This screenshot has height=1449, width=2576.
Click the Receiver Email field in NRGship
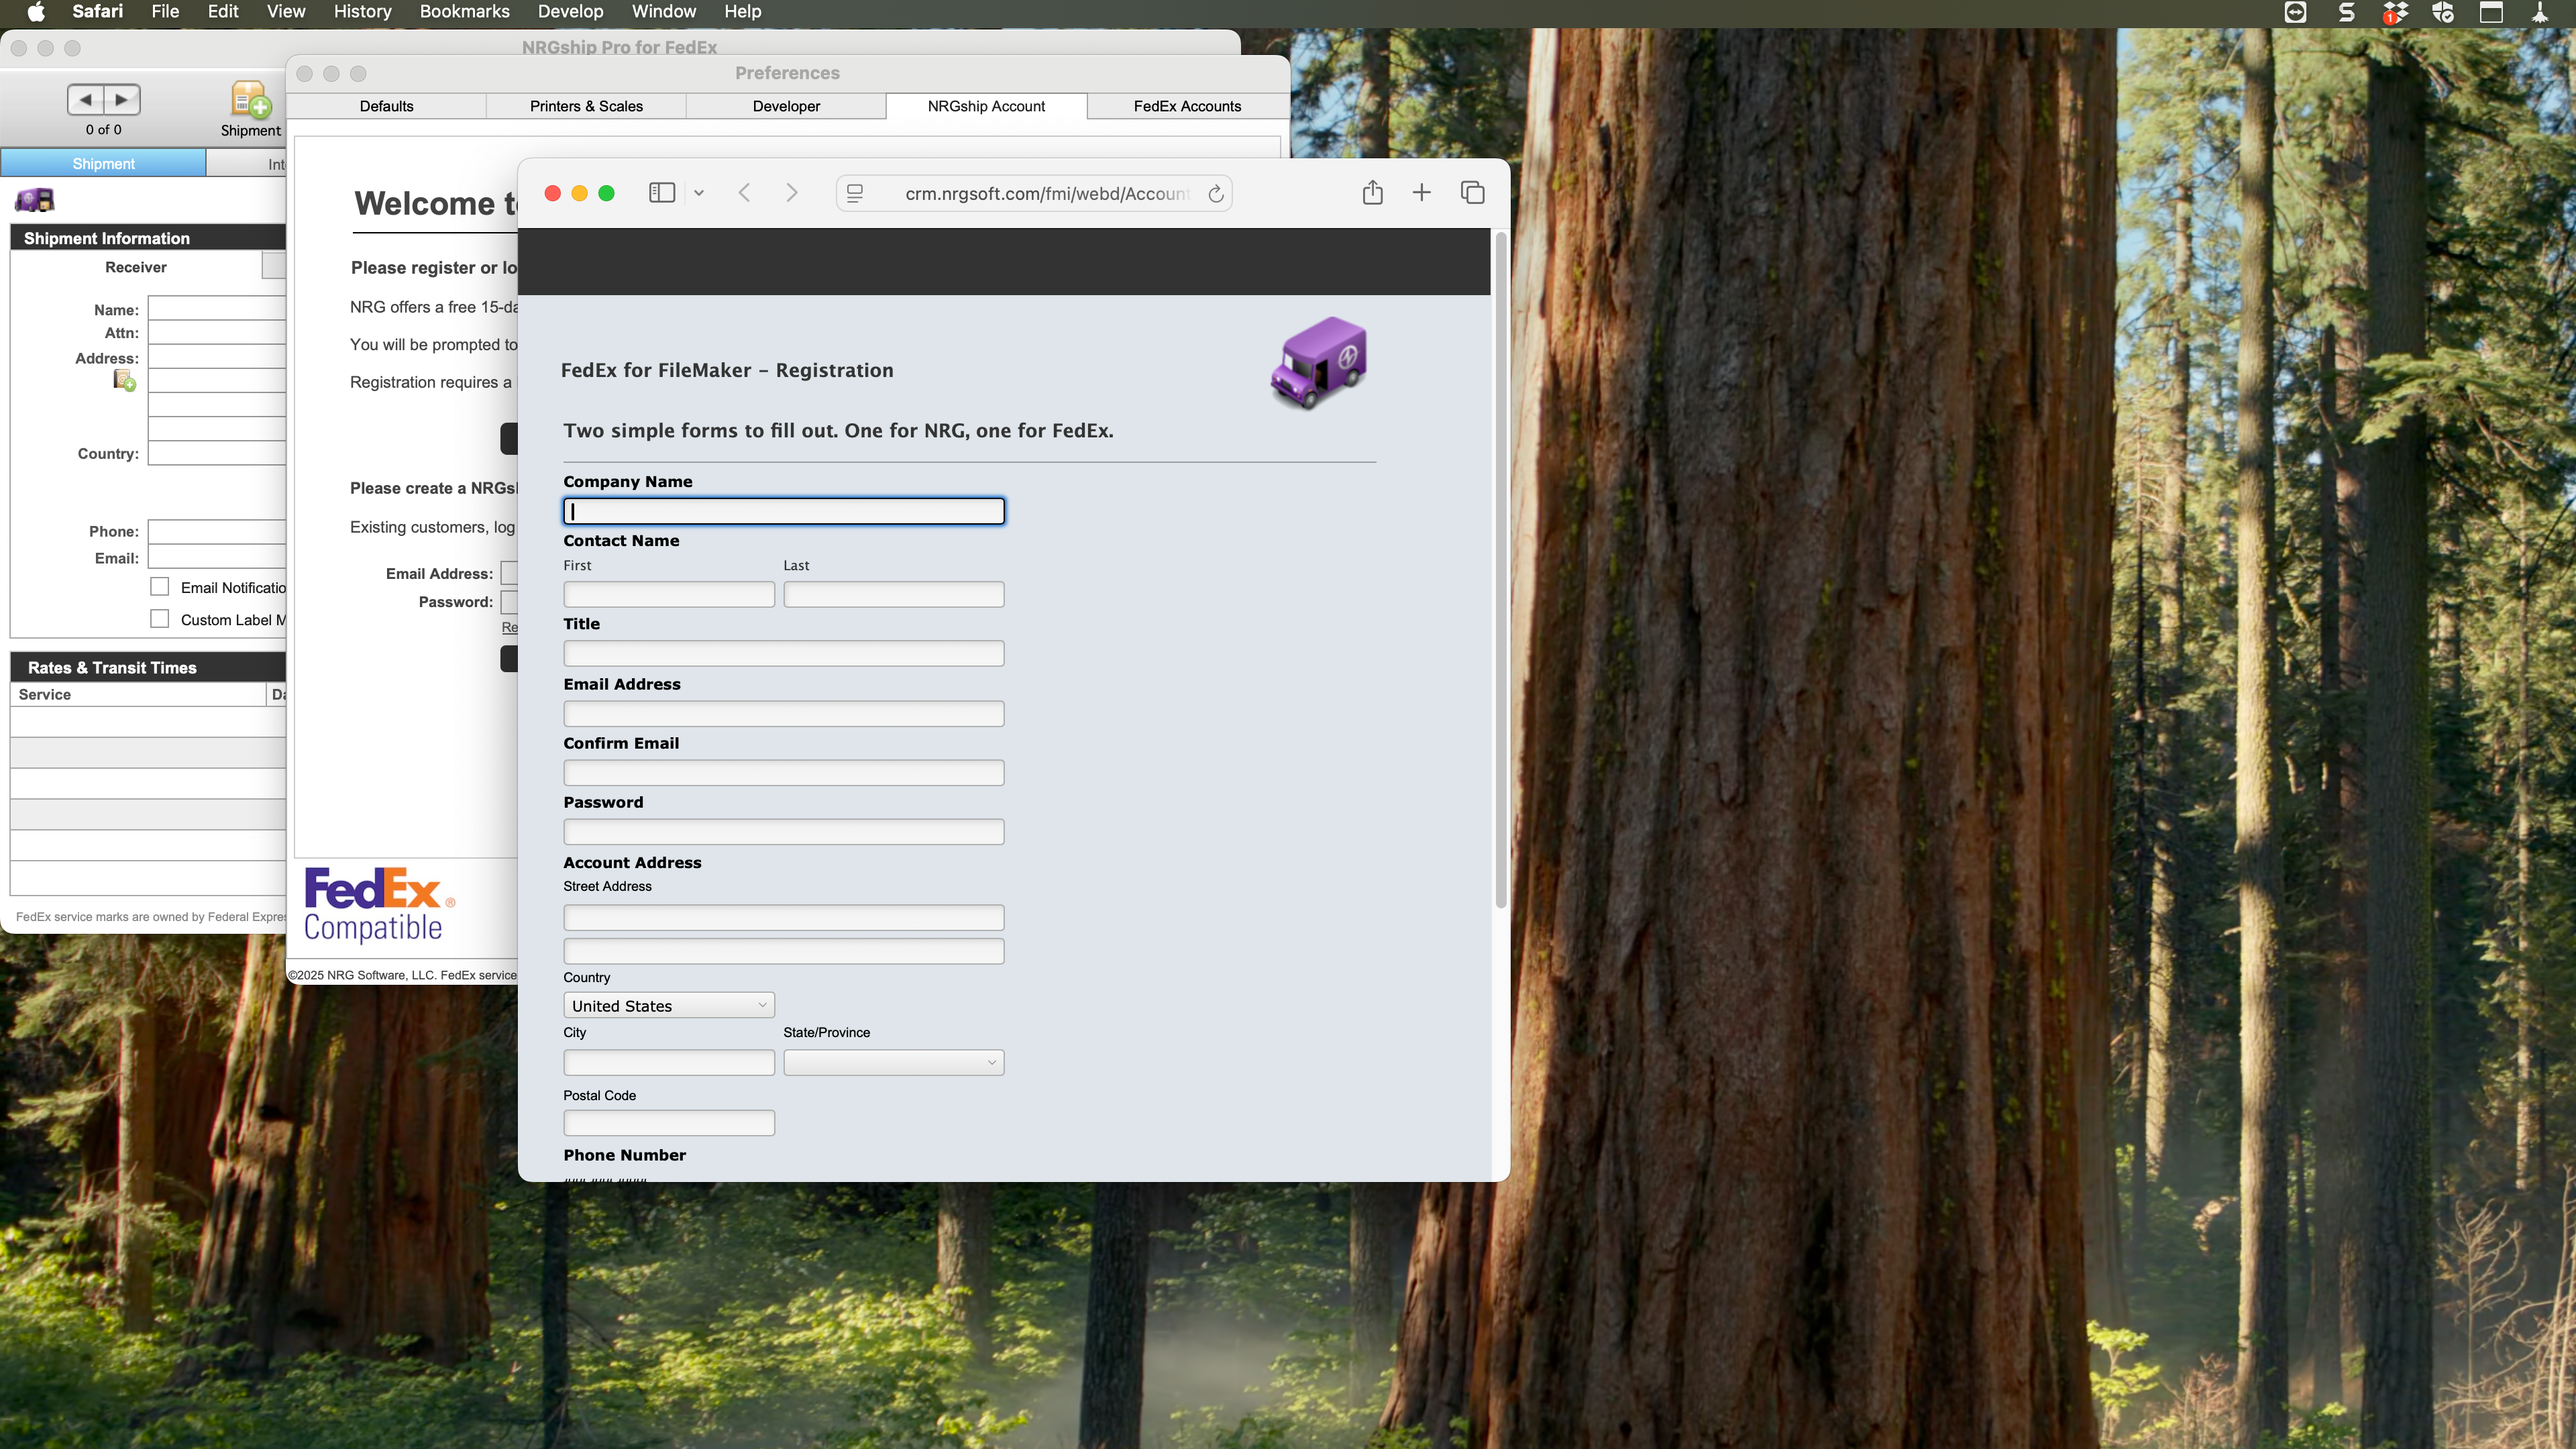(217, 558)
